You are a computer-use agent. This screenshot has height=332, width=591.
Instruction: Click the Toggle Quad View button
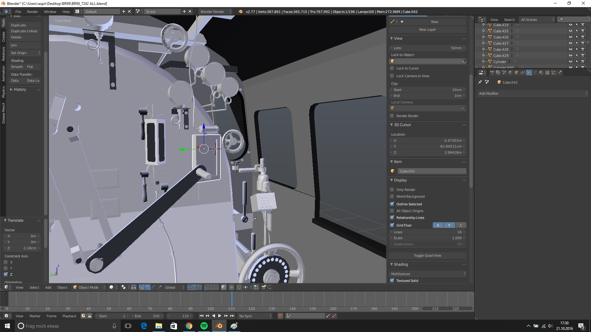(427, 255)
